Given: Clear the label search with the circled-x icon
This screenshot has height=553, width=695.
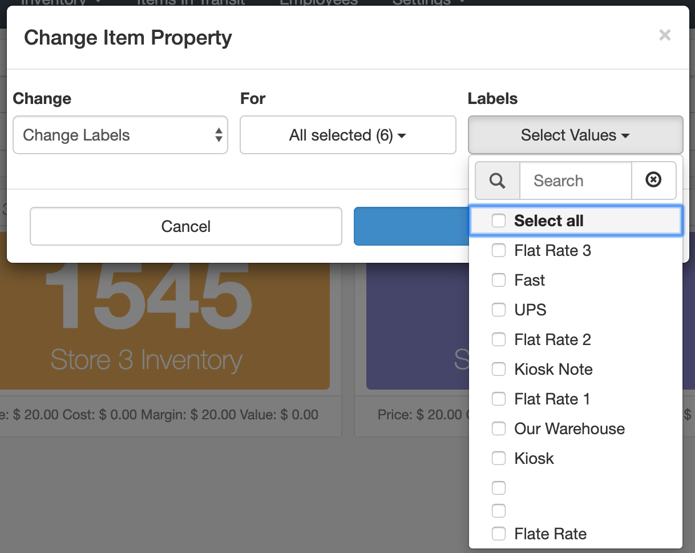Looking at the screenshot, I should coord(653,181).
